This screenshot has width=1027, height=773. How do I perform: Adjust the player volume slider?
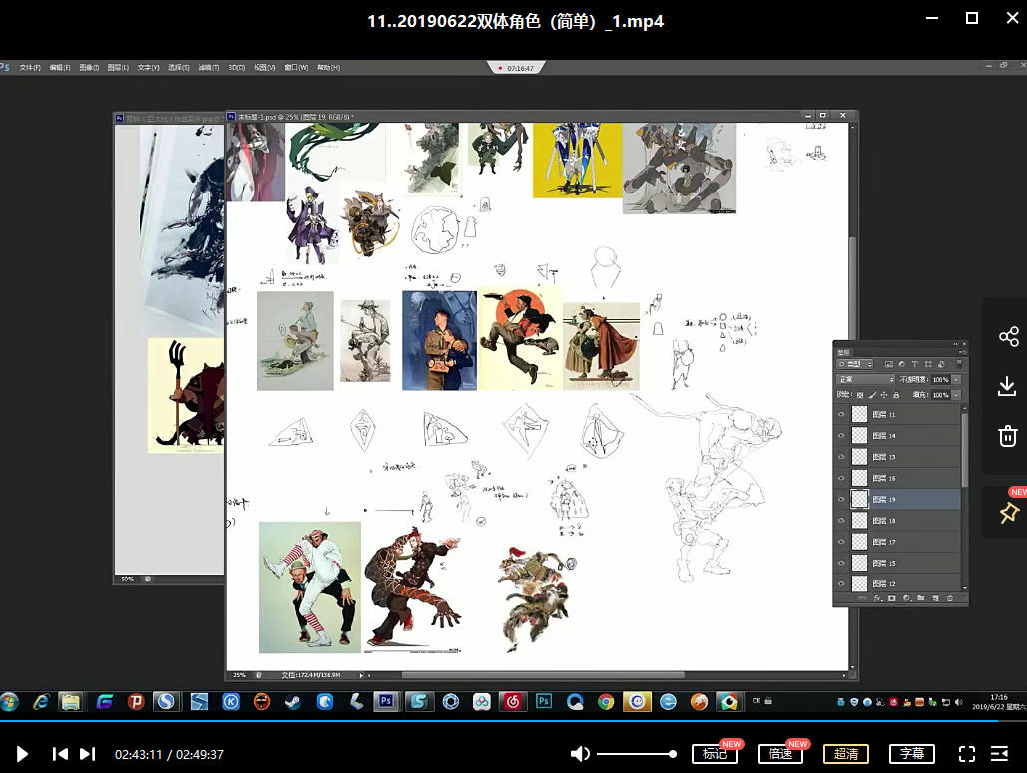point(637,754)
